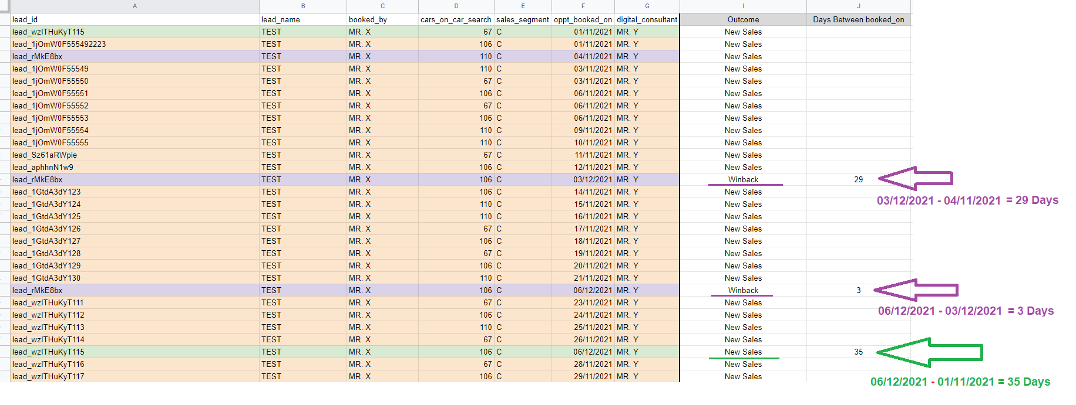
Task: Select column J header
Action: click(859, 6)
